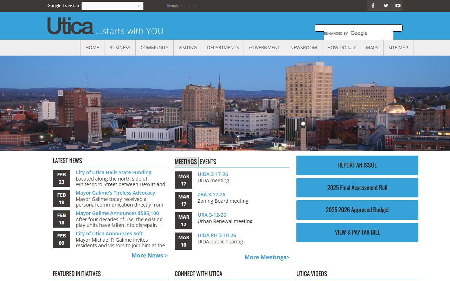The height and width of the screenshot is (281, 450).
Task: Open Mayor Galime's Tireless Advocacy article
Action: (115, 193)
